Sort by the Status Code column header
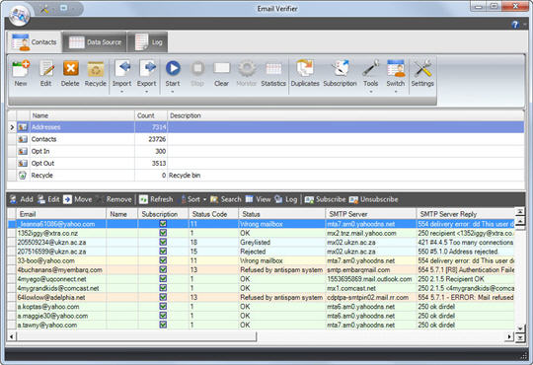The height and width of the screenshot is (365, 533). [213, 214]
